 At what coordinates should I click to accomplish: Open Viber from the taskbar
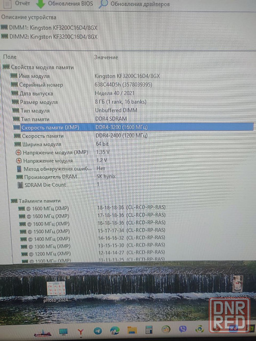tap(183, 329)
